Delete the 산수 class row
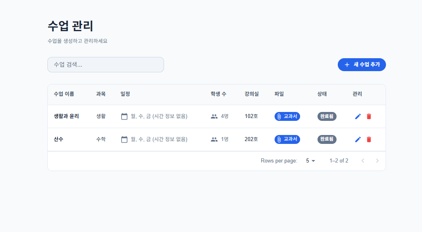422x232 pixels. click(x=369, y=139)
